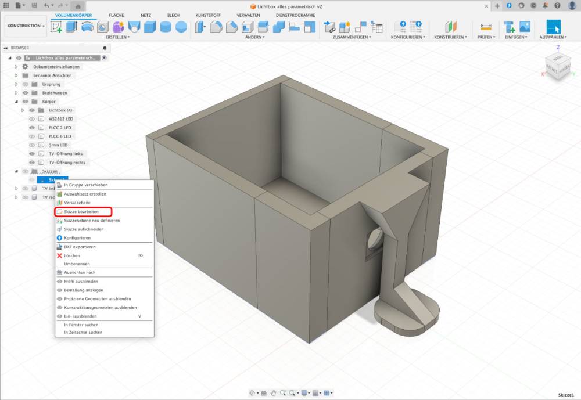This screenshot has width=581, height=400.
Task: Expand the Dokumenteinstellungen node
Action: (x=16, y=67)
